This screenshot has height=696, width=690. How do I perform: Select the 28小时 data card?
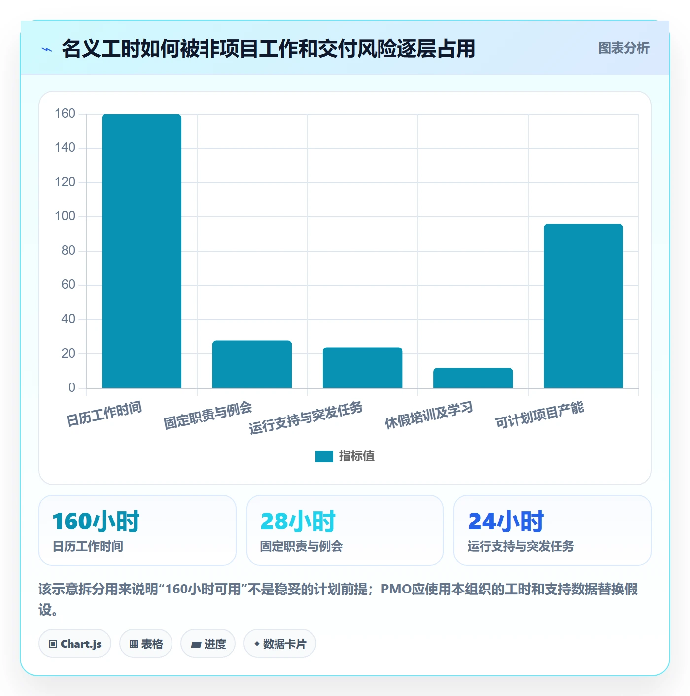(345, 530)
